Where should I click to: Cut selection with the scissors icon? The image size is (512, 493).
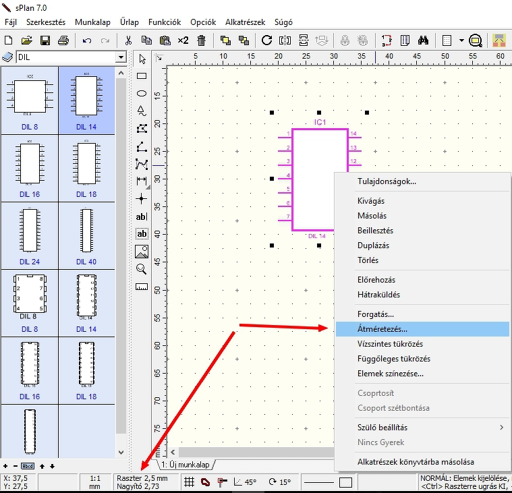click(x=128, y=40)
